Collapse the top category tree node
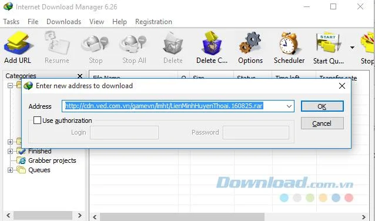Screen dimensions: 375x221 tap(10, 85)
